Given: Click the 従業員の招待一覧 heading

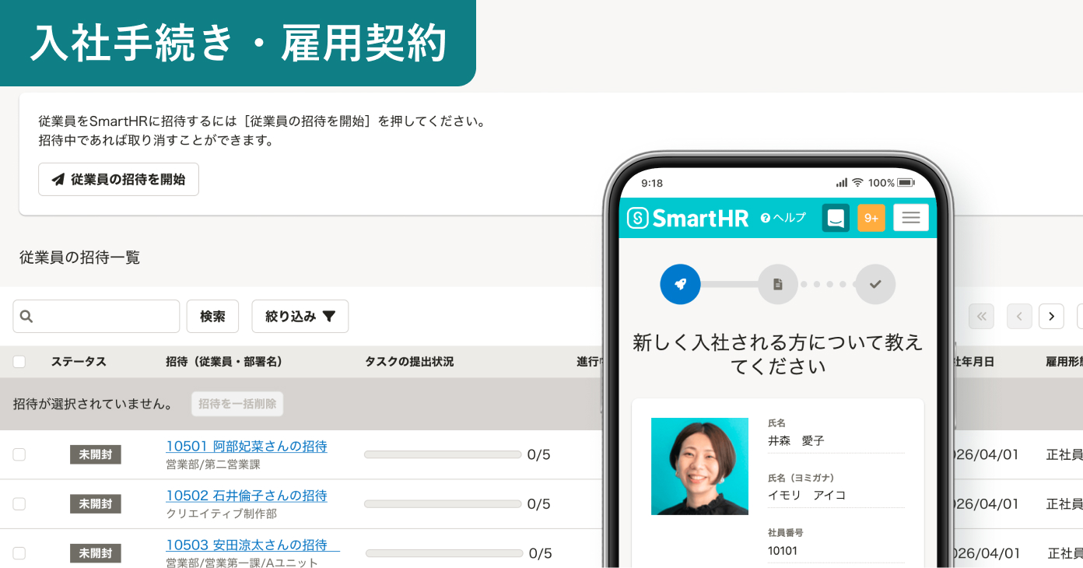Looking at the screenshot, I should coord(79,258).
